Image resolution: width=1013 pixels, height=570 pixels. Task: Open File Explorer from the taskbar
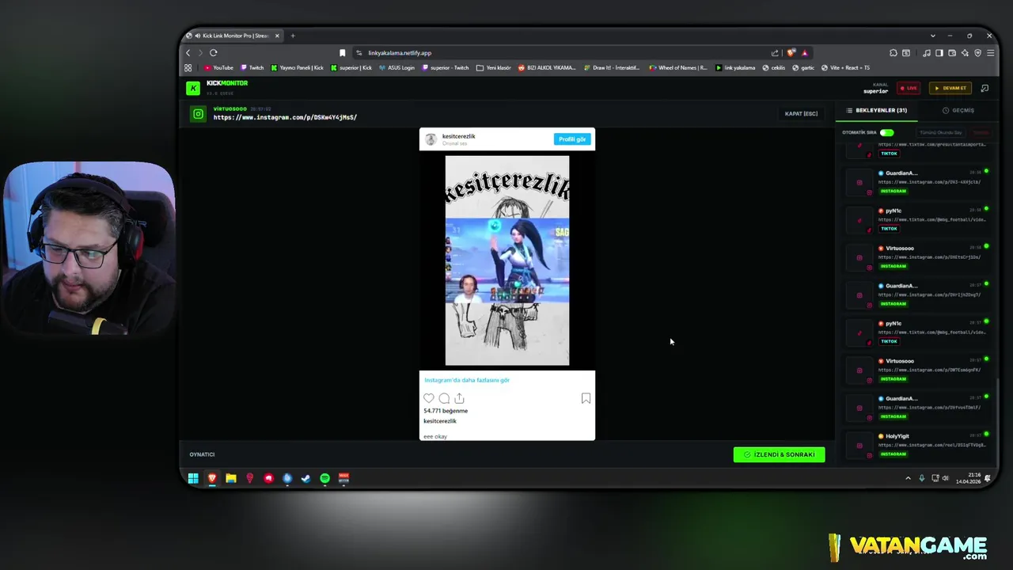click(230, 478)
